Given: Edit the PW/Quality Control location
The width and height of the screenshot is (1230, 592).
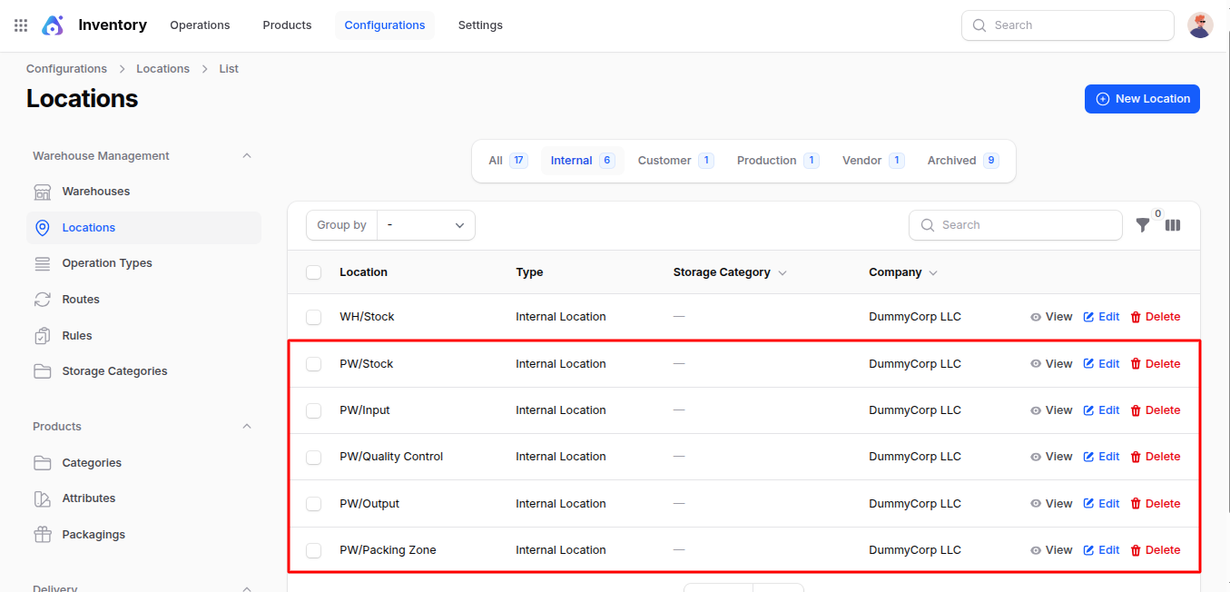Looking at the screenshot, I should point(1101,457).
